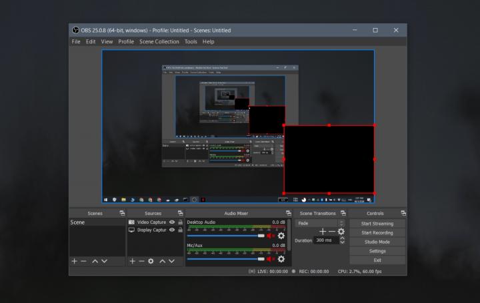
Task: Select 'Scene' in the Scenes list
Action: (97, 222)
